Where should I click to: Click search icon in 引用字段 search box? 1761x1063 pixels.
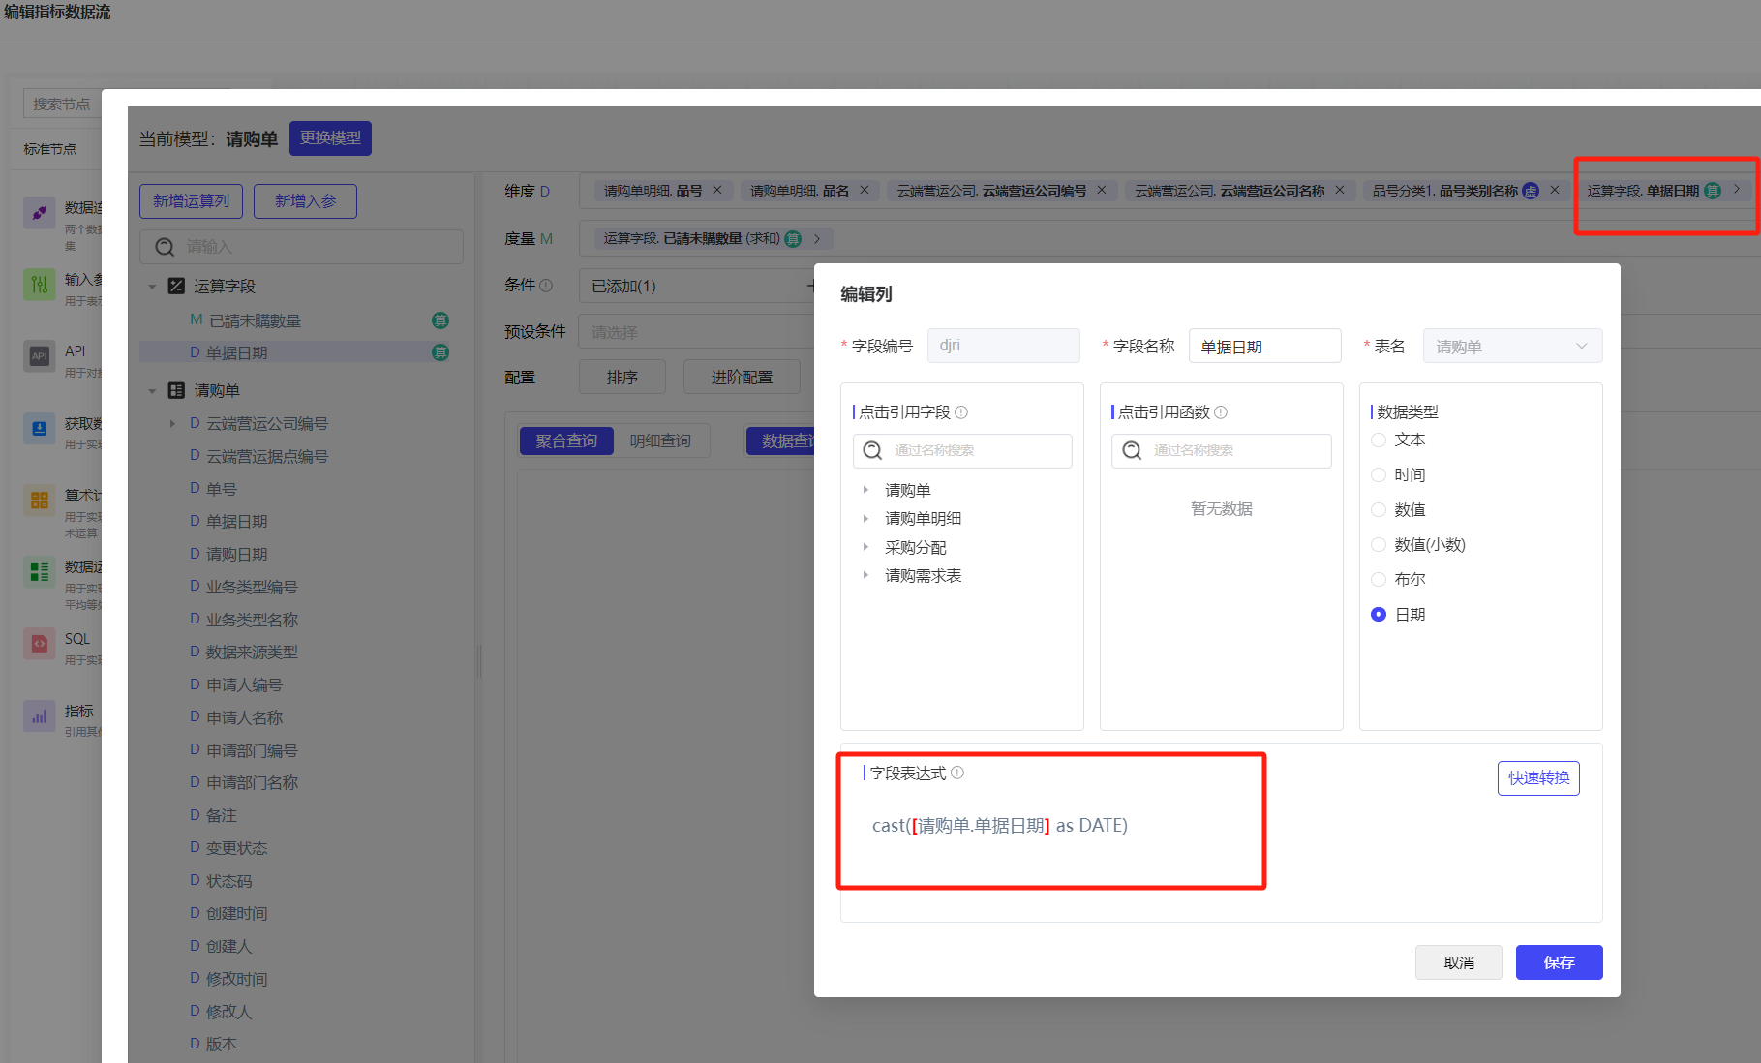[872, 450]
